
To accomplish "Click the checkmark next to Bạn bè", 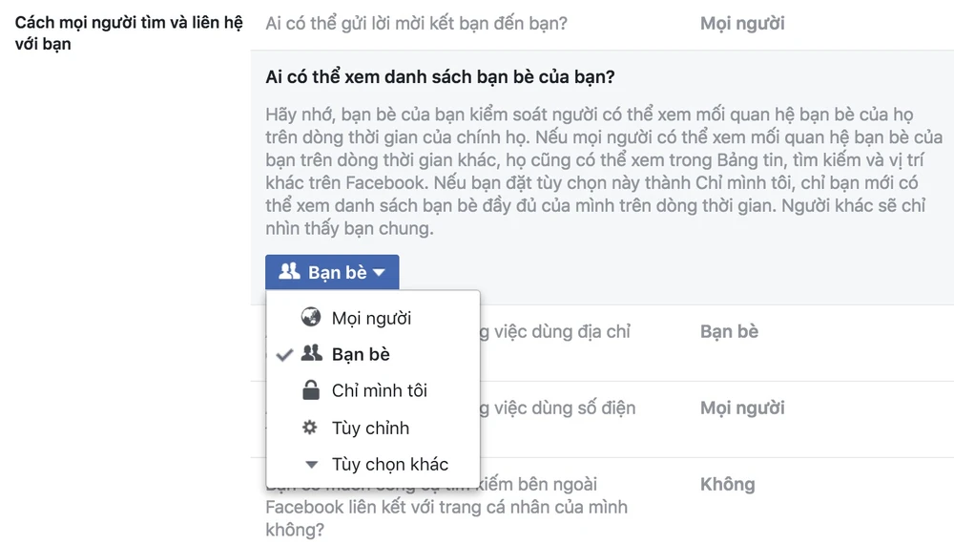I will coord(283,355).
